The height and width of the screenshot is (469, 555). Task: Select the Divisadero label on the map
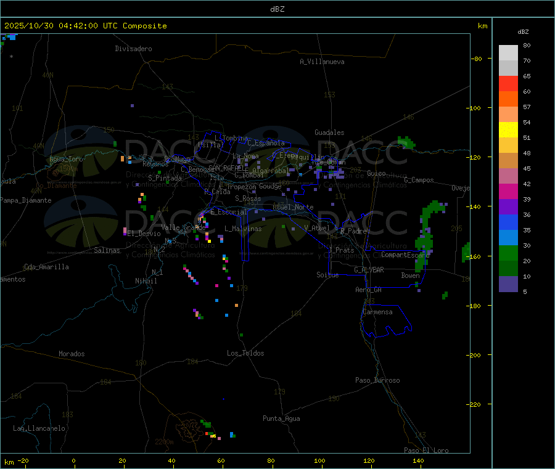tap(133, 49)
